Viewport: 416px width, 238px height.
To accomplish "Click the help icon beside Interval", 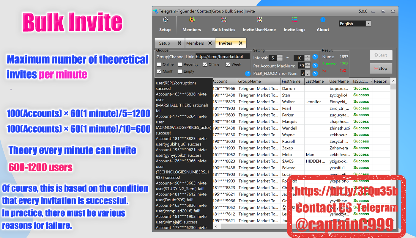I will tap(315, 57).
